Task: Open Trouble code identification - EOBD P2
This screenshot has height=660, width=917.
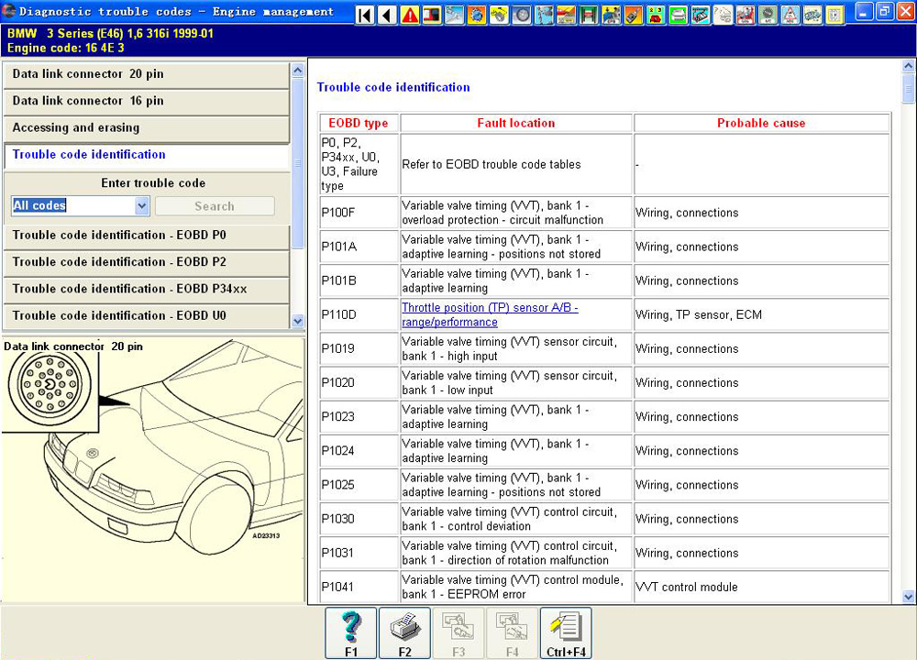Action: pos(146,262)
